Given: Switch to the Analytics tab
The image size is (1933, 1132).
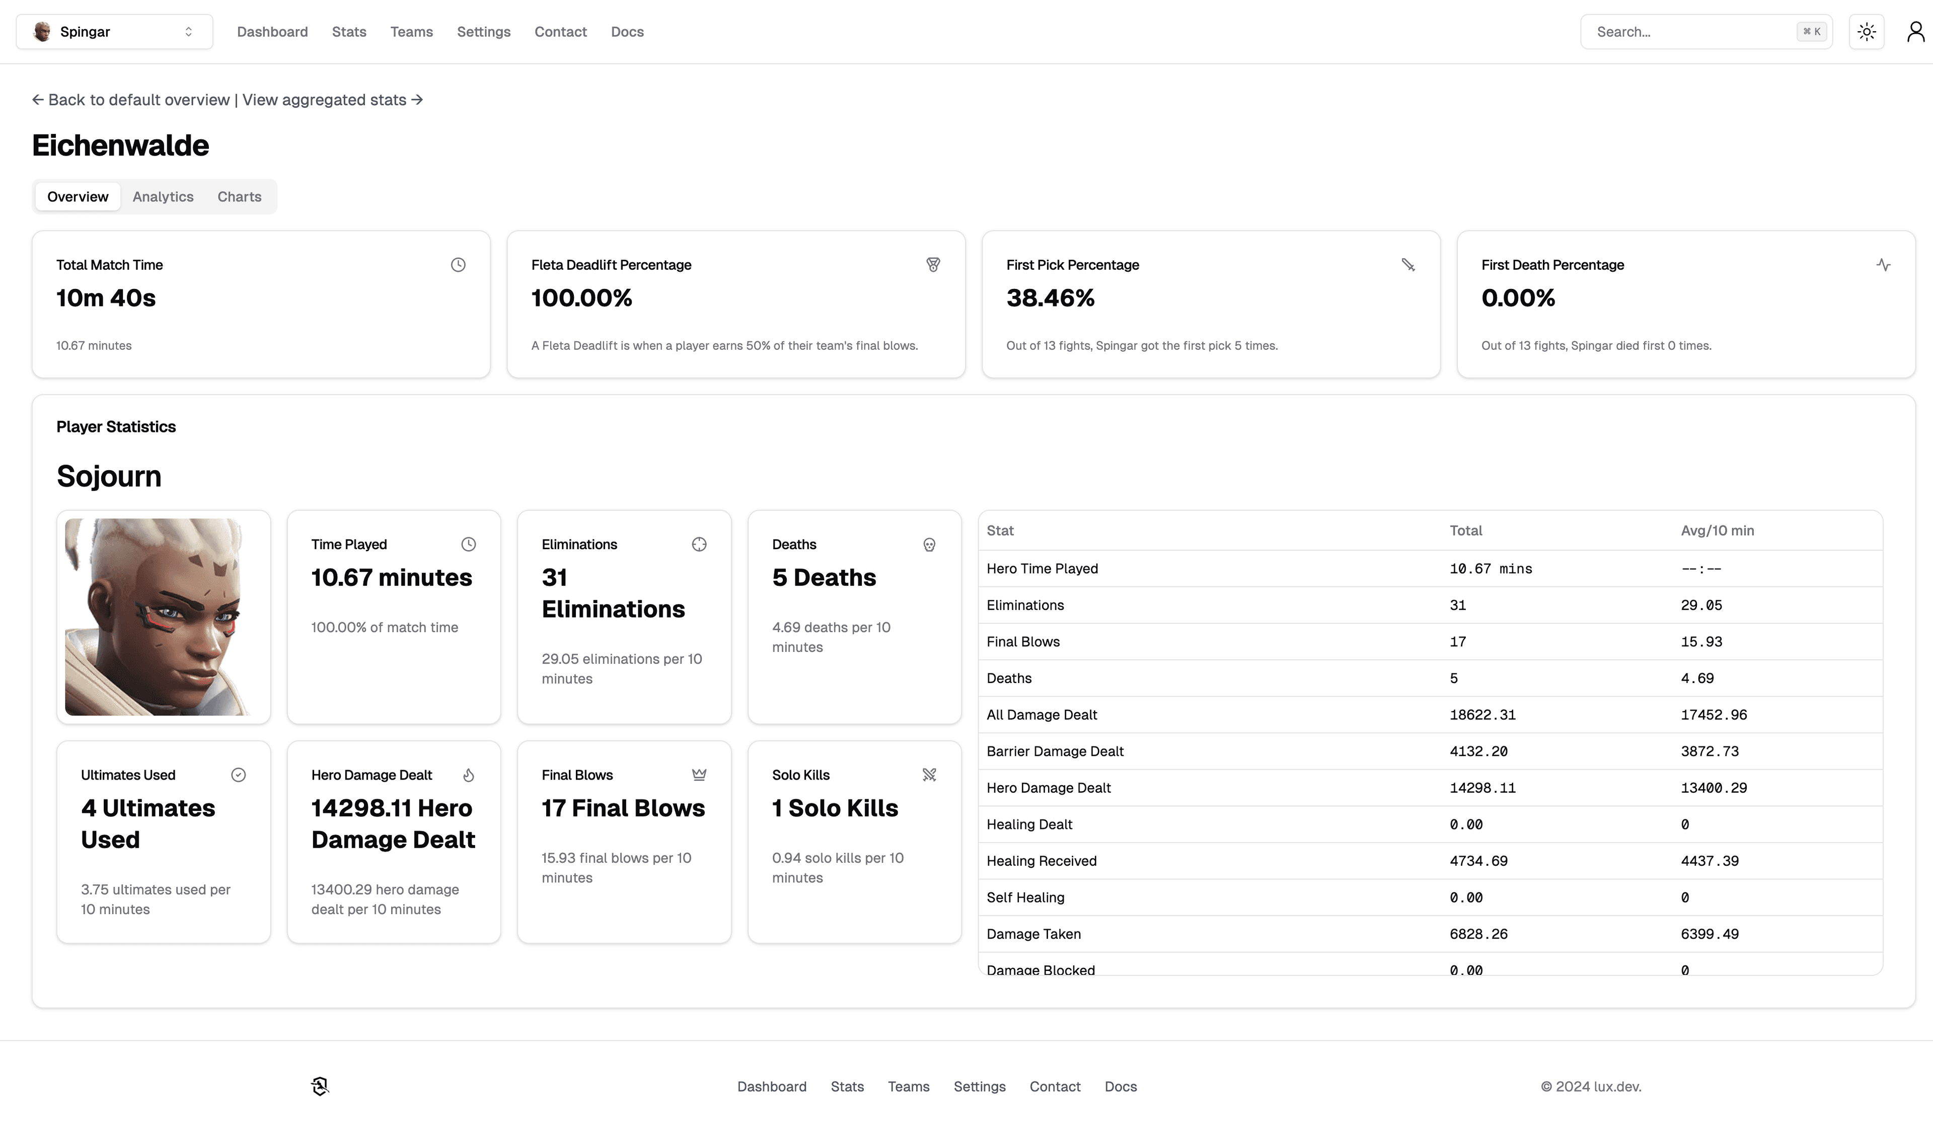Looking at the screenshot, I should (163, 197).
